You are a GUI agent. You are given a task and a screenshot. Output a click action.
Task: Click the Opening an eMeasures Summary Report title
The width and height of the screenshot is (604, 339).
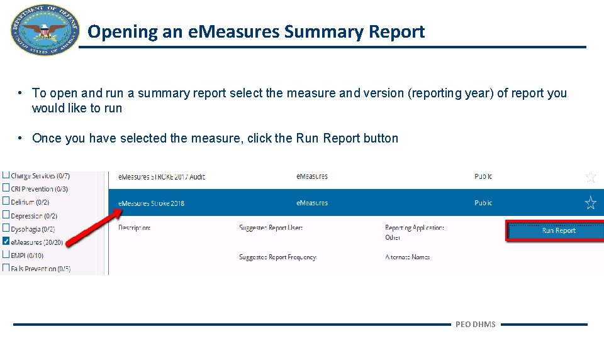[256, 31]
